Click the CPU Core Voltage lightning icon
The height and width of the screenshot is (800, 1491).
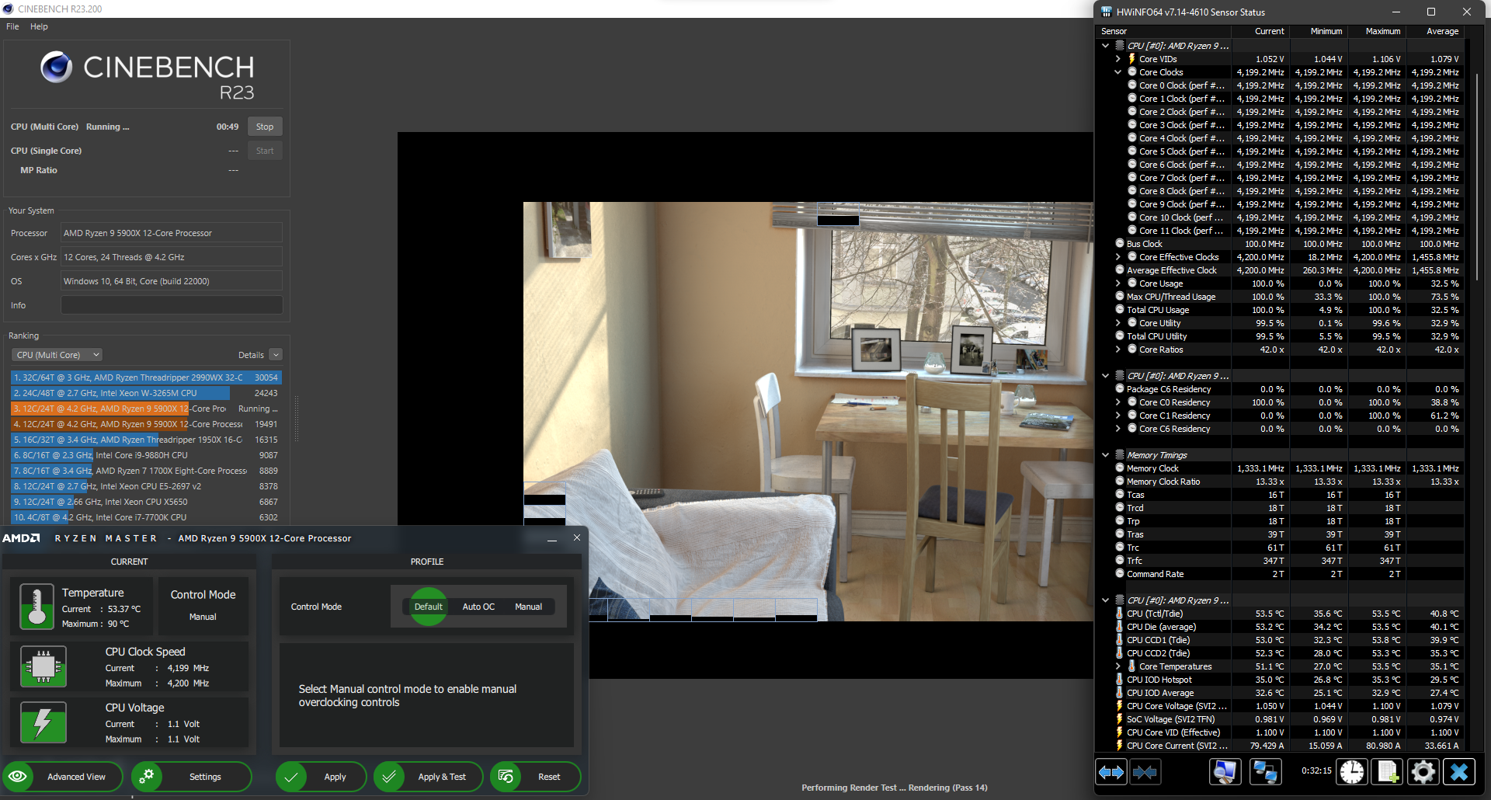(1120, 706)
